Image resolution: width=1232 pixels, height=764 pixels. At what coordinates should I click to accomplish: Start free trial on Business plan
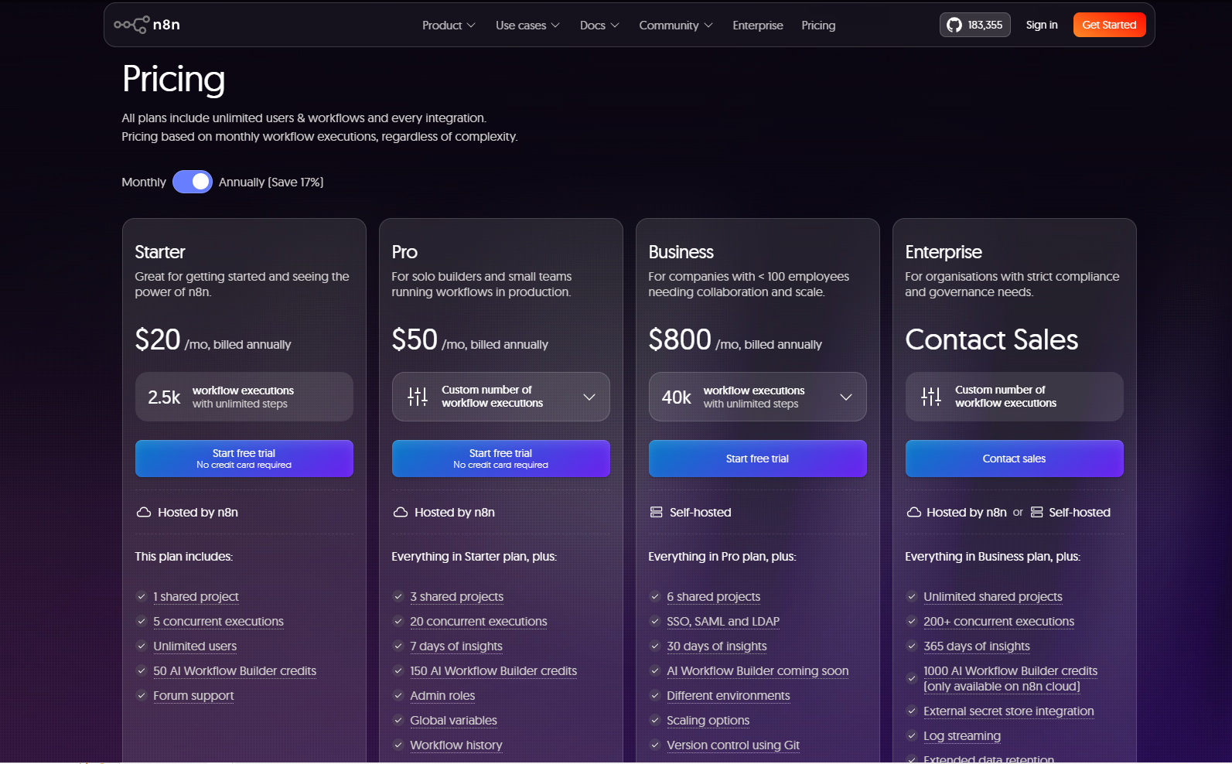point(758,459)
